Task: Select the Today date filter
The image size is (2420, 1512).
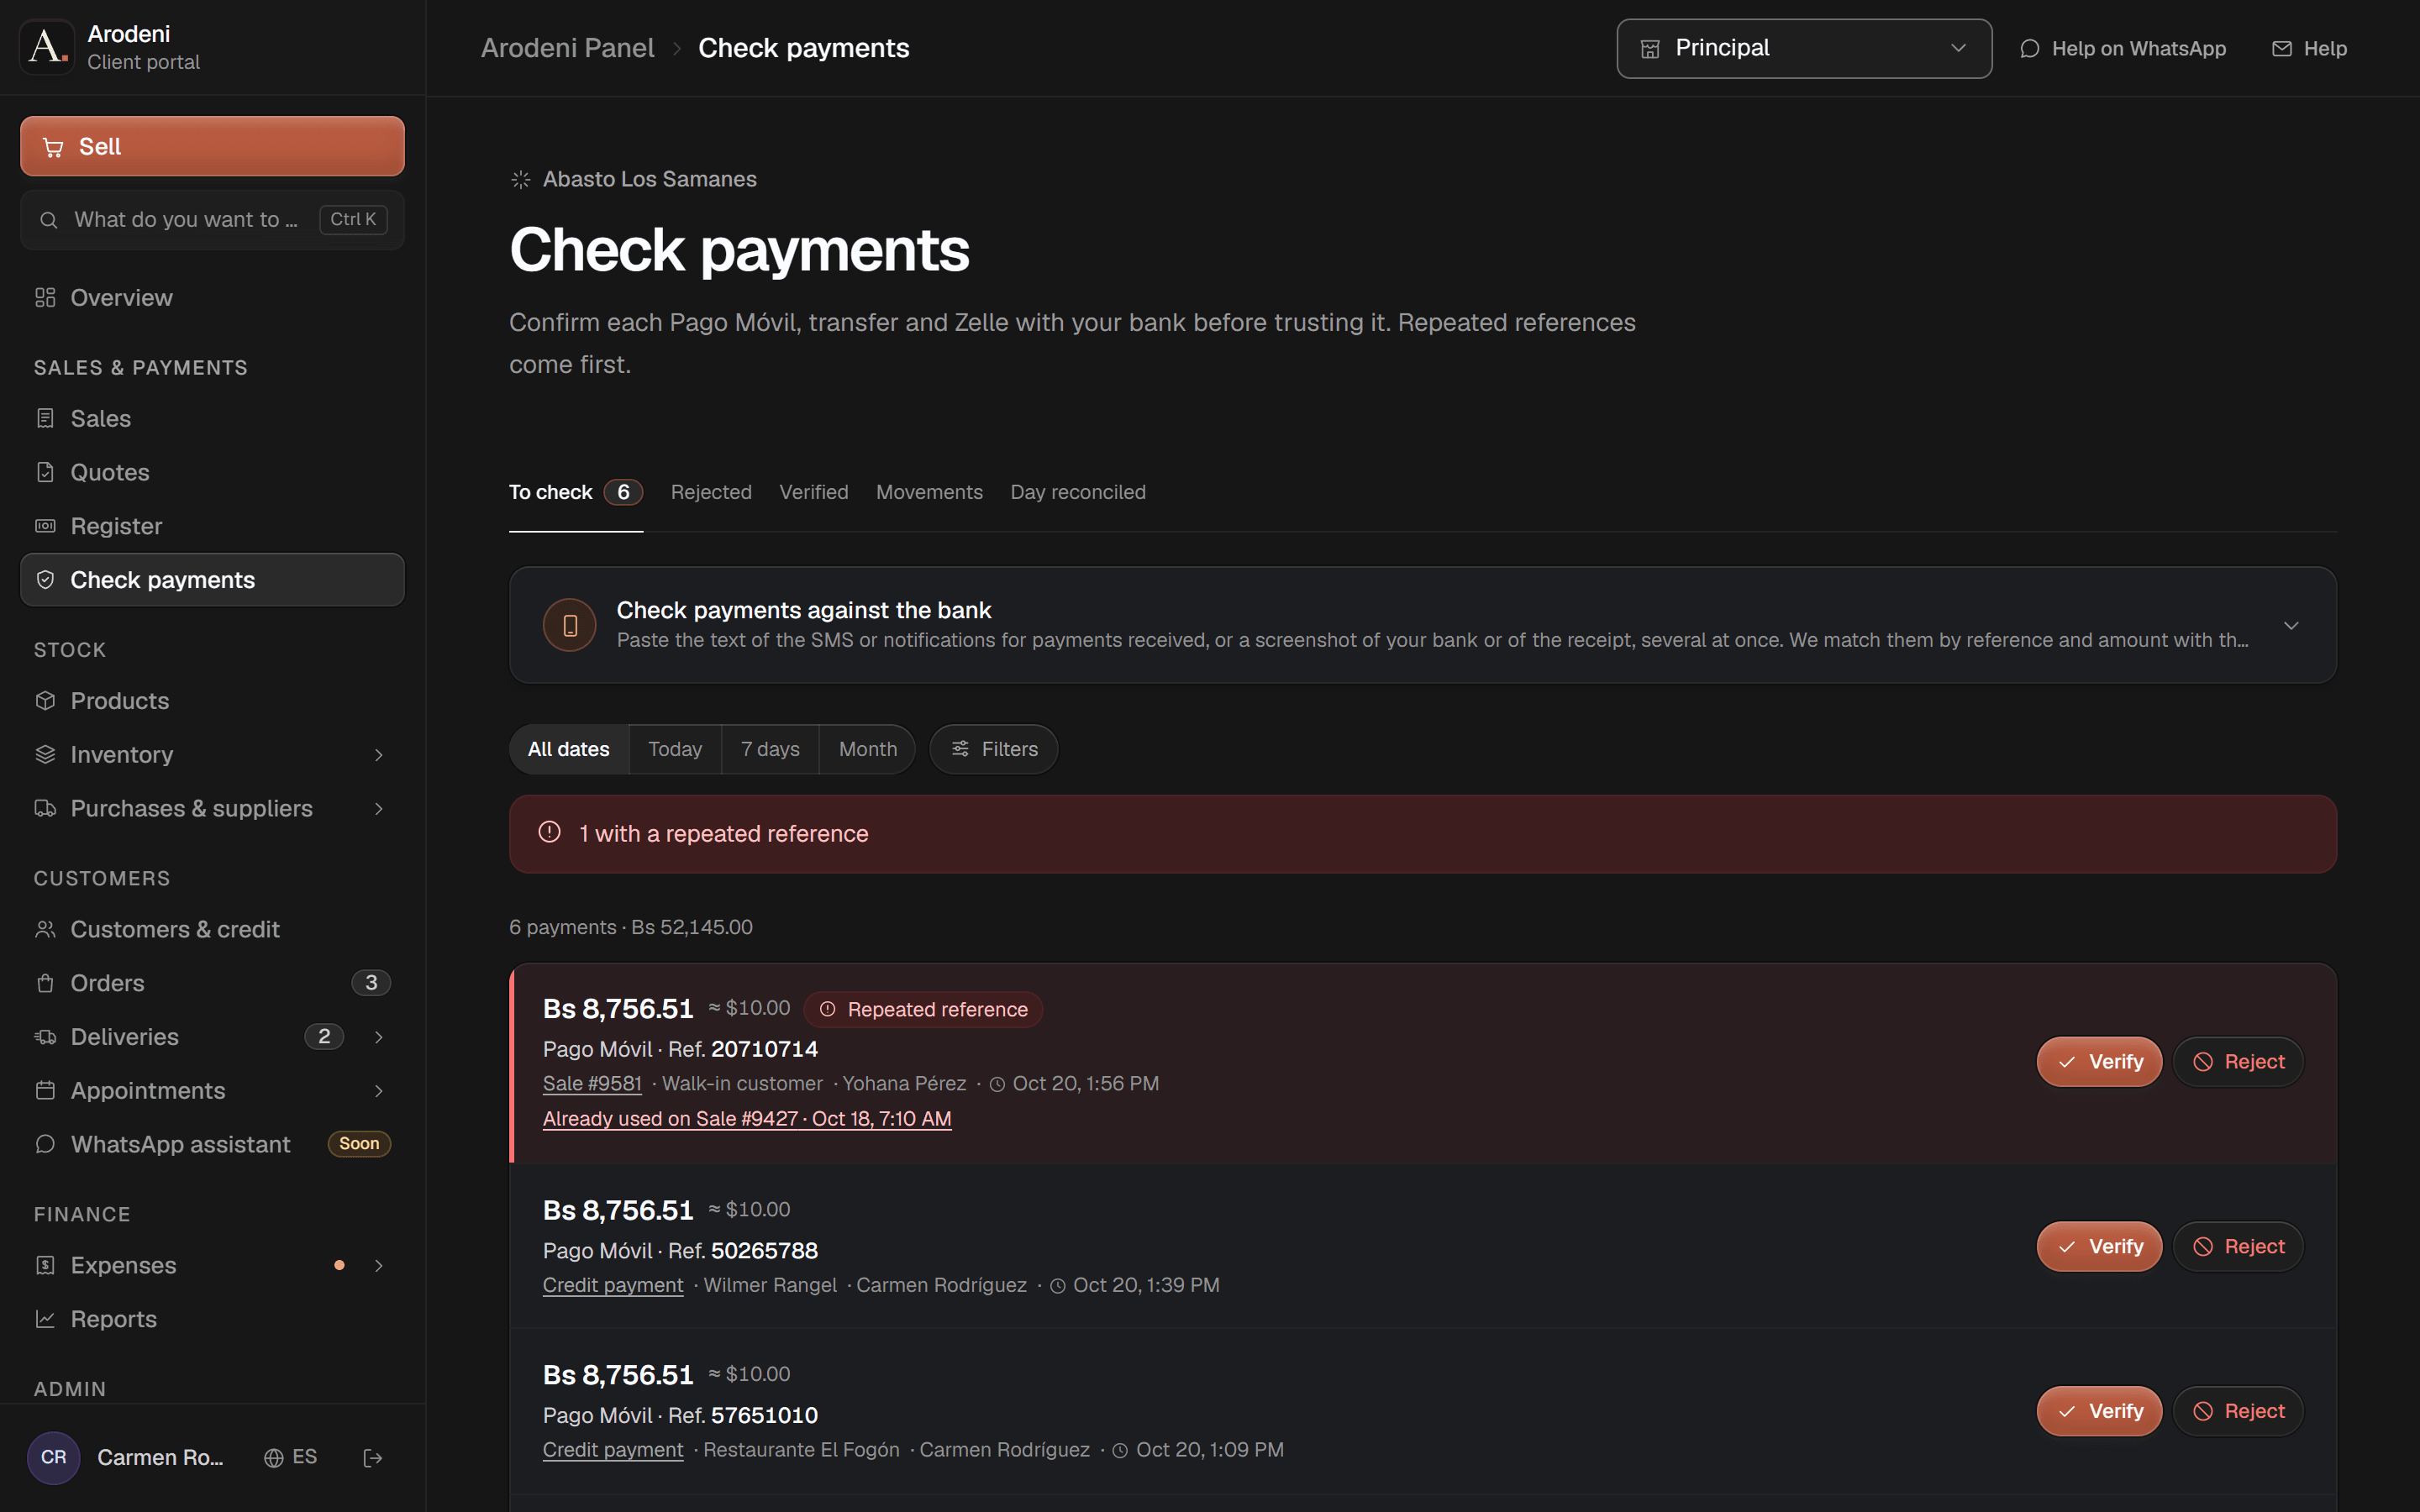Action: click(x=675, y=749)
